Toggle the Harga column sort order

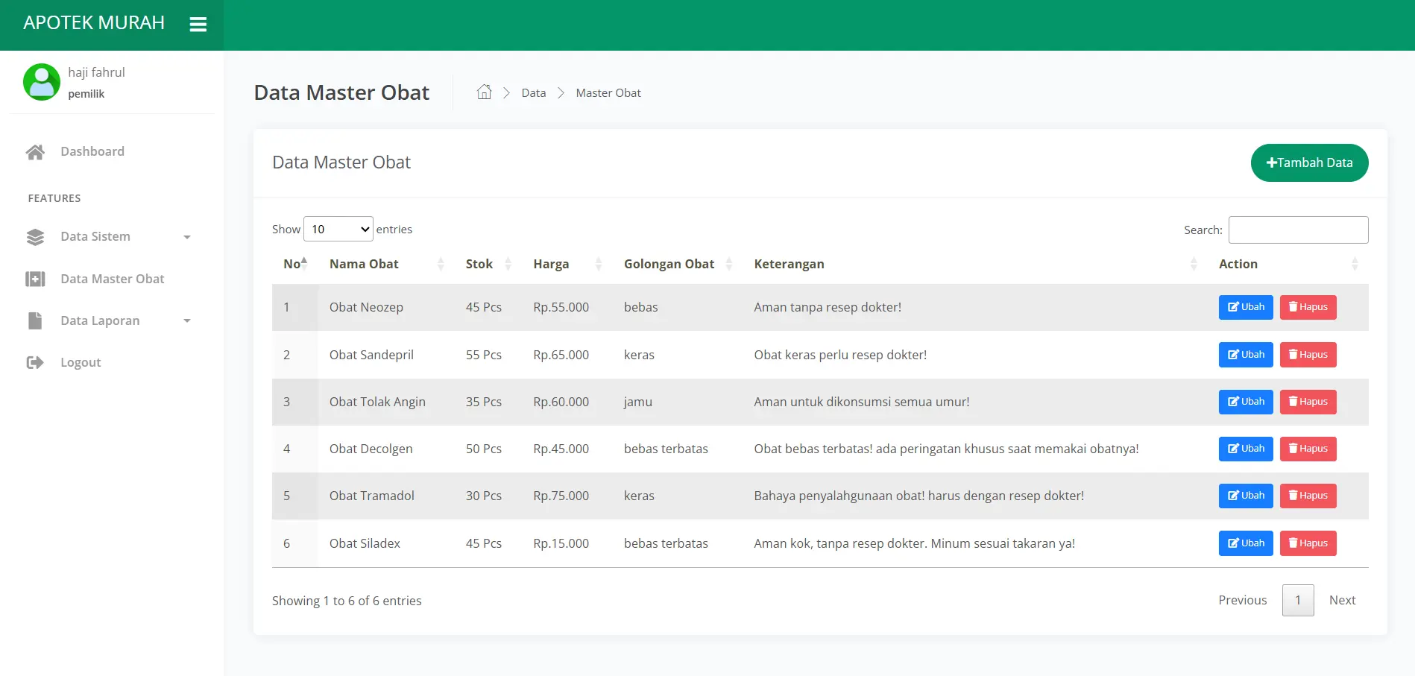pyautogui.click(x=599, y=264)
